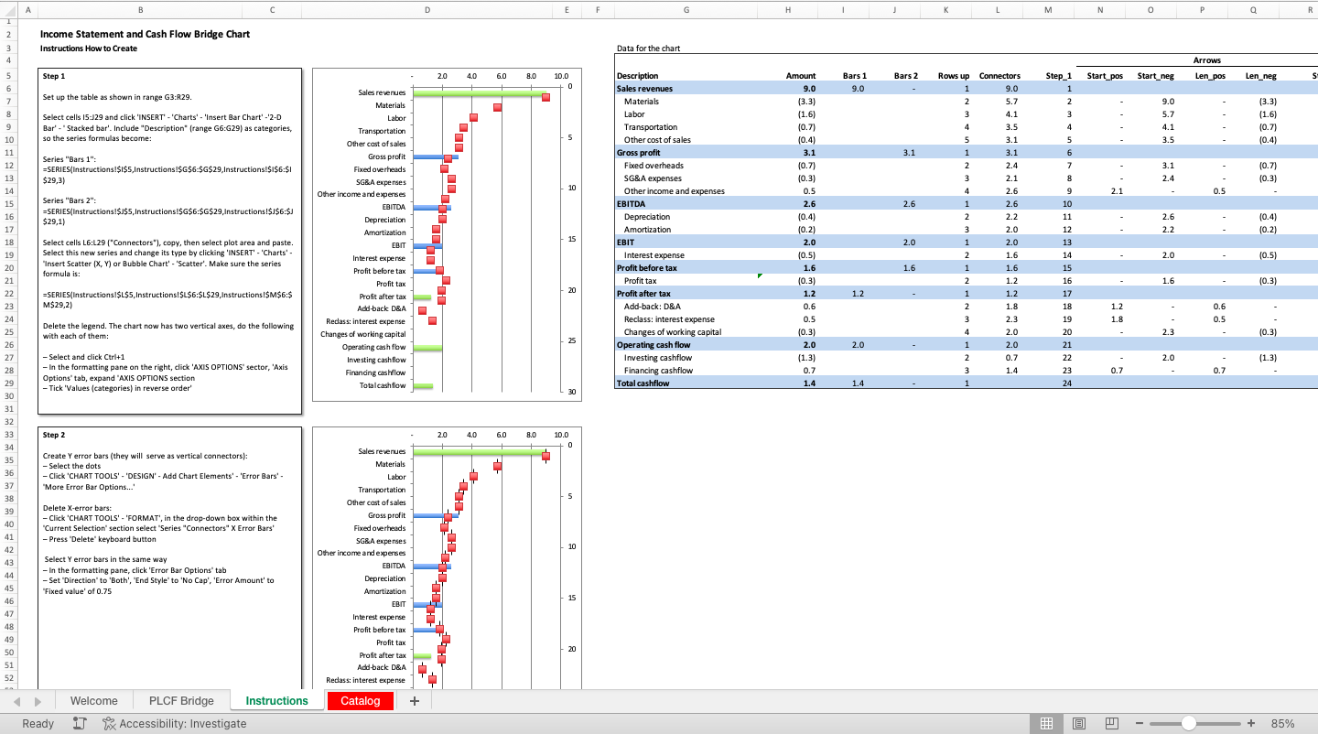Click the blue Gross profit bar in Step 1 chart
The image size is (1318, 734).
436,157
